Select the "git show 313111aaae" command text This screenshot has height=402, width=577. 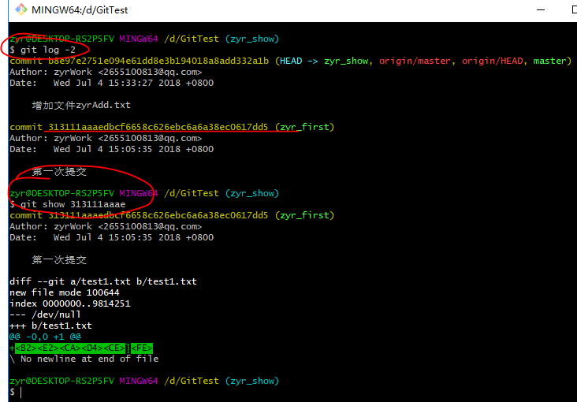[73, 204]
